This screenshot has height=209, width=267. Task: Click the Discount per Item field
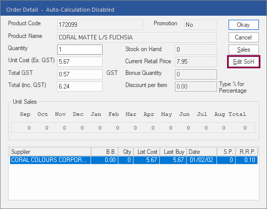point(196,87)
